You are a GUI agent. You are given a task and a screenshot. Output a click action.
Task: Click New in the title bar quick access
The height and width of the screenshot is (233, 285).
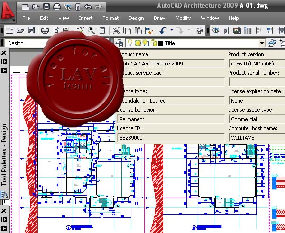tap(26, 7)
